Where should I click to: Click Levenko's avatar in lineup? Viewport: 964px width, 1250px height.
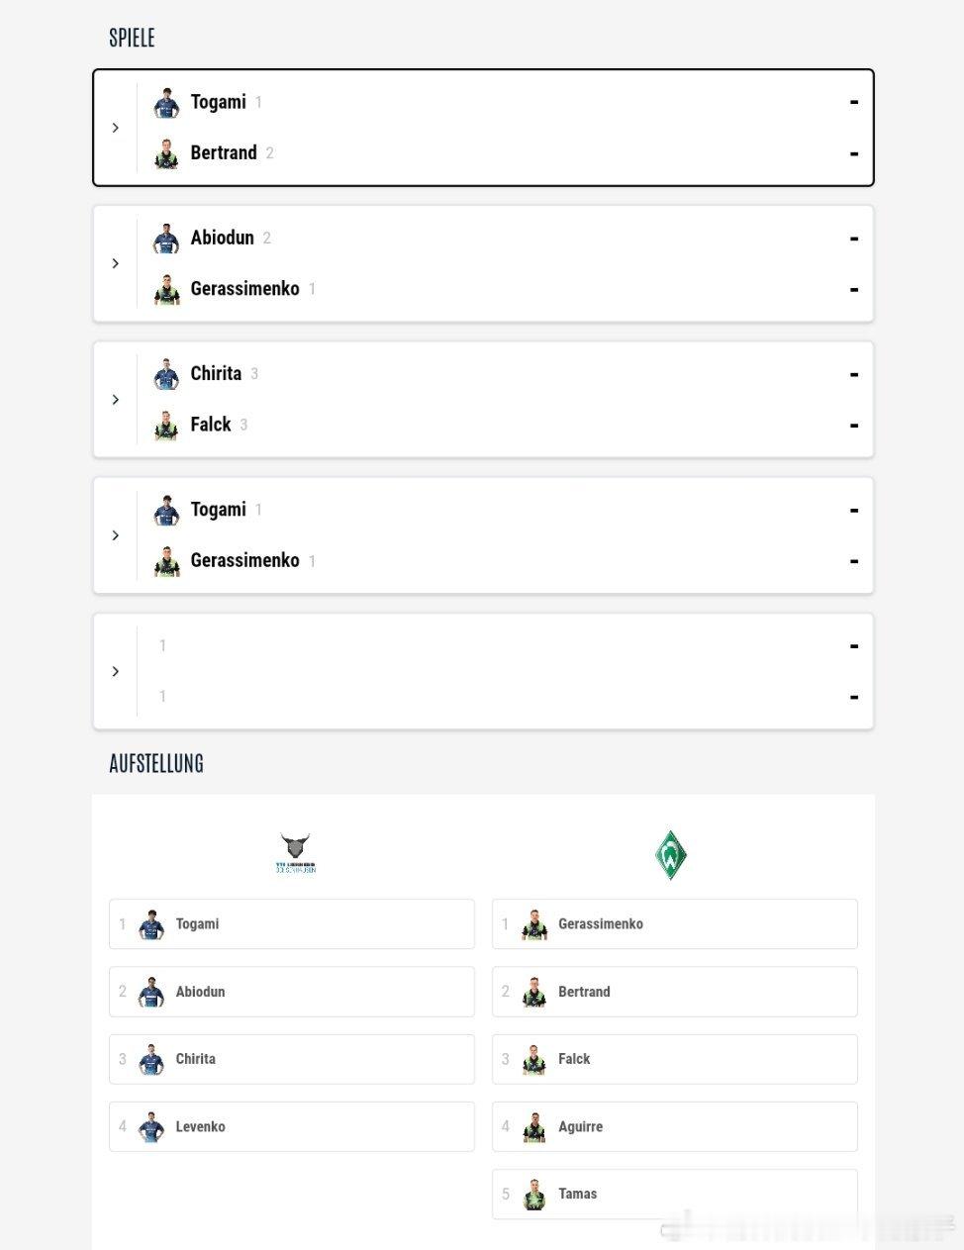(151, 1127)
